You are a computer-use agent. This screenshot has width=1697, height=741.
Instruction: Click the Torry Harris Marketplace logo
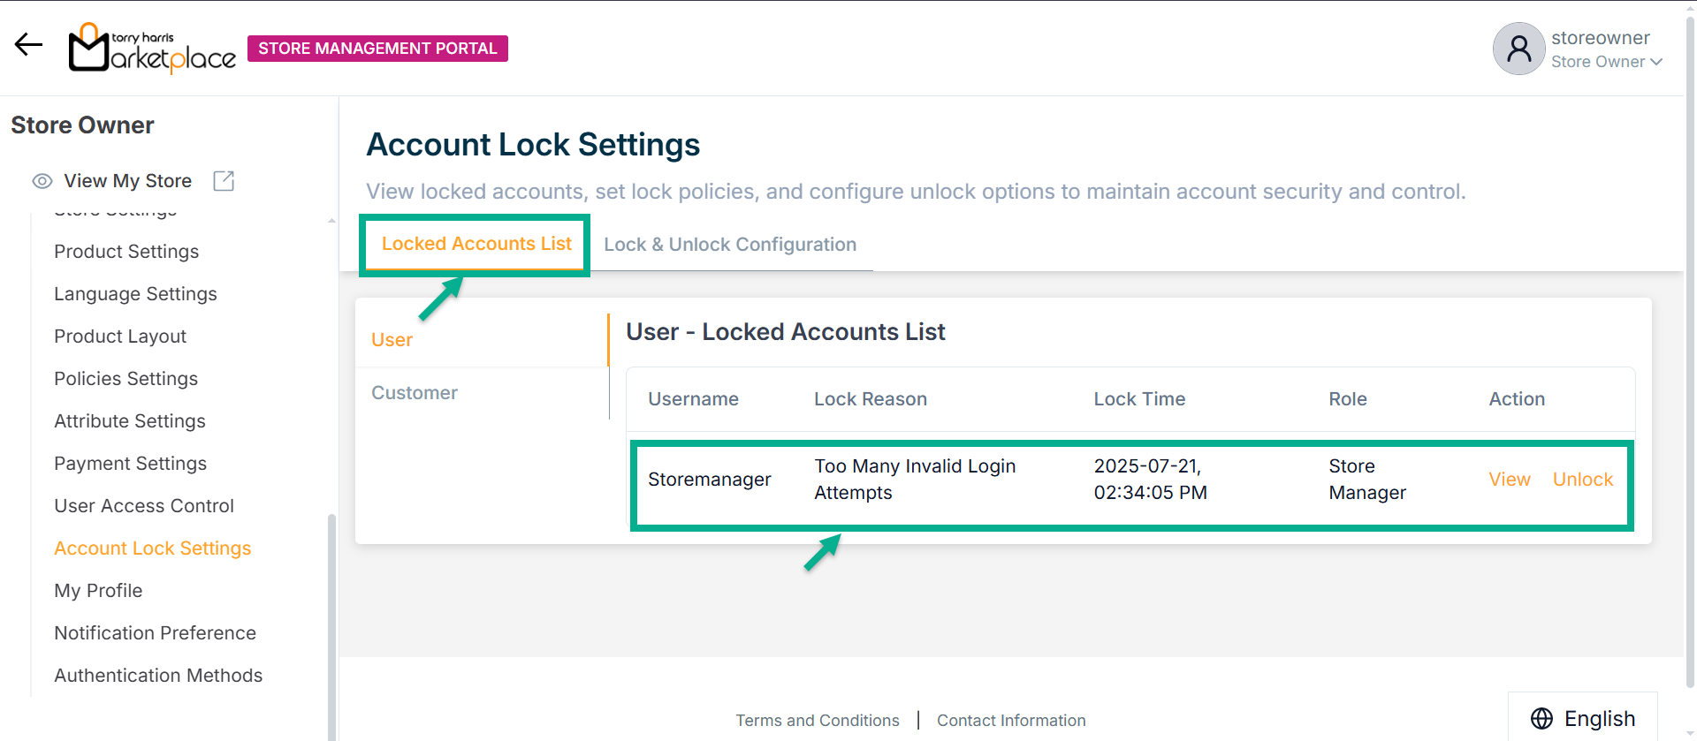(152, 49)
